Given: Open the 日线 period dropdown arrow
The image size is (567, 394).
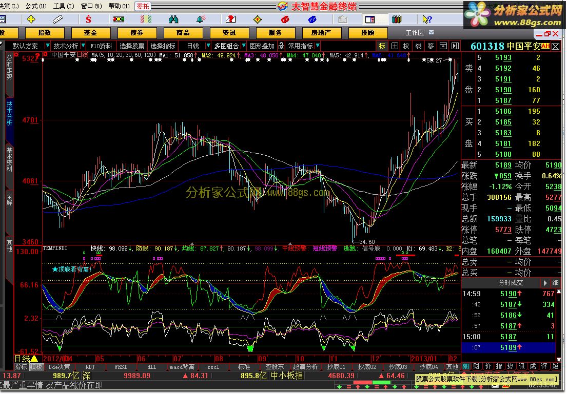Looking at the screenshot, I should tap(208, 46).
